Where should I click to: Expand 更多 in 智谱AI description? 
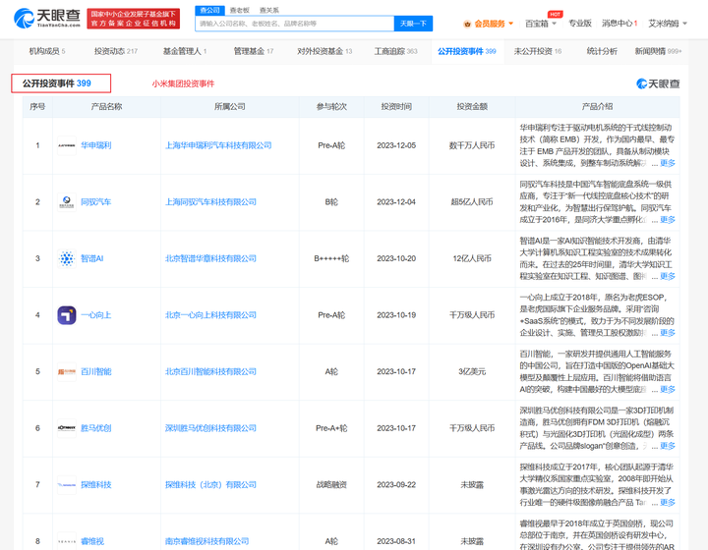pyautogui.click(x=668, y=276)
